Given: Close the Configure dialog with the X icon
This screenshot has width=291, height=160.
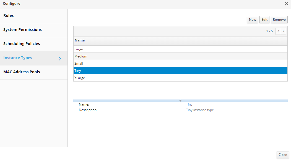Looking at the screenshot, I should coord(286,4).
